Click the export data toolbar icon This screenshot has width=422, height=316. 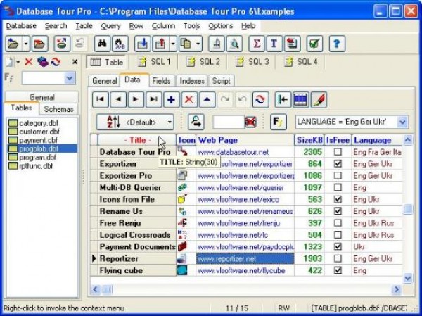[x=160, y=44]
